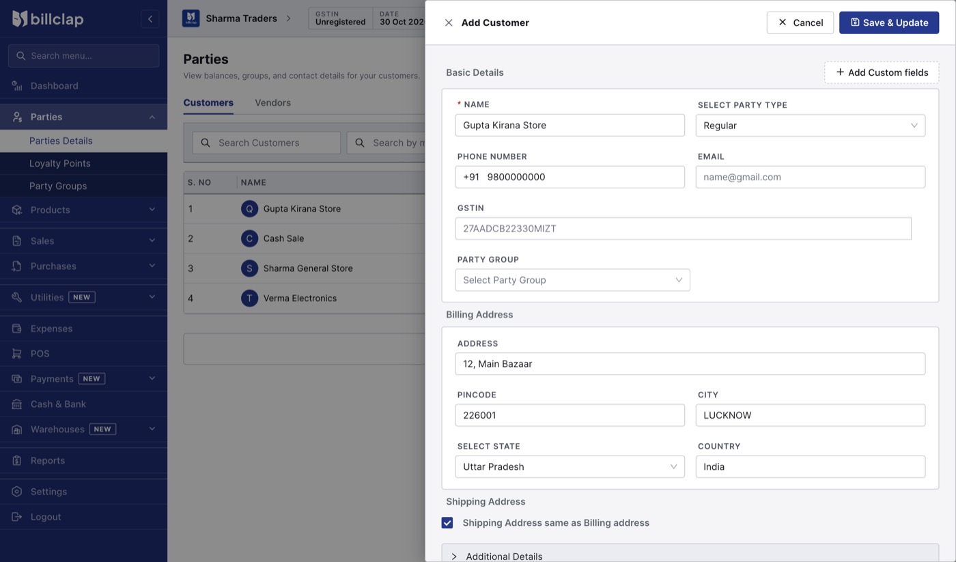The height and width of the screenshot is (562, 956).
Task: Click the Sharma Traders company logo
Action: [191, 18]
